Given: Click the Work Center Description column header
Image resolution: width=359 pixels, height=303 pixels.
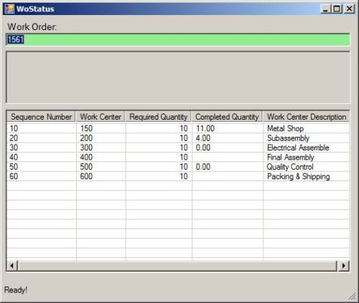Looking at the screenshot, I should pos(307,117).
